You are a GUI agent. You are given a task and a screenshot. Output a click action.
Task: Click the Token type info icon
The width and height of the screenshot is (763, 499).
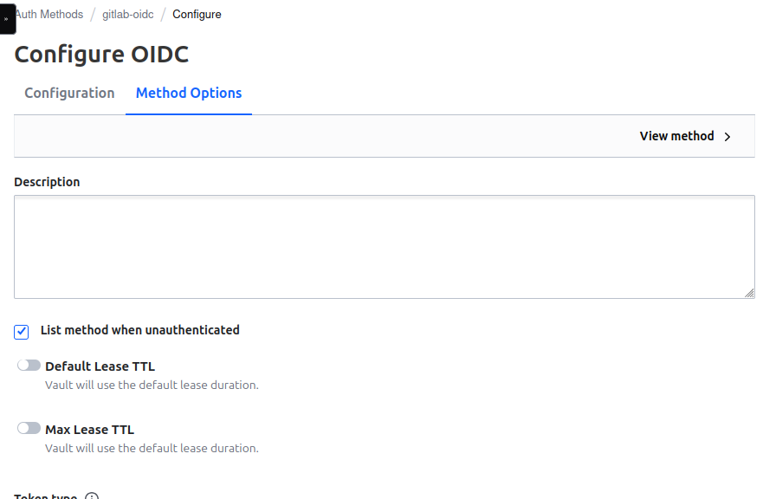(x=92, y=496)
